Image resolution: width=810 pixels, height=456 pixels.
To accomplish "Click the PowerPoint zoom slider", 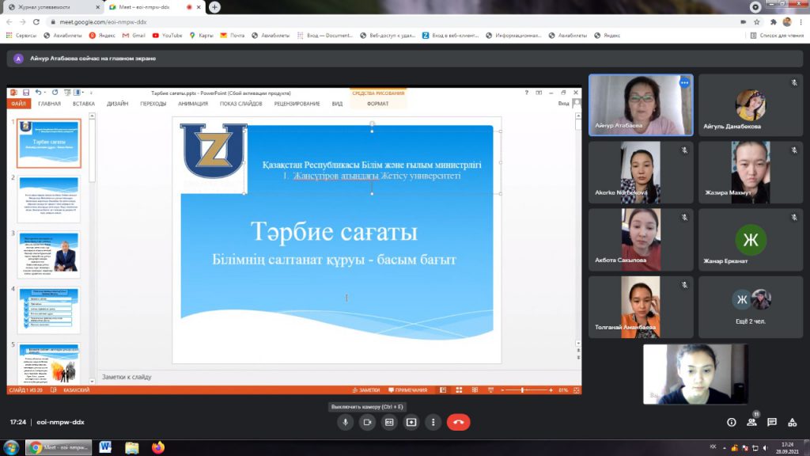I will [523, 390].
